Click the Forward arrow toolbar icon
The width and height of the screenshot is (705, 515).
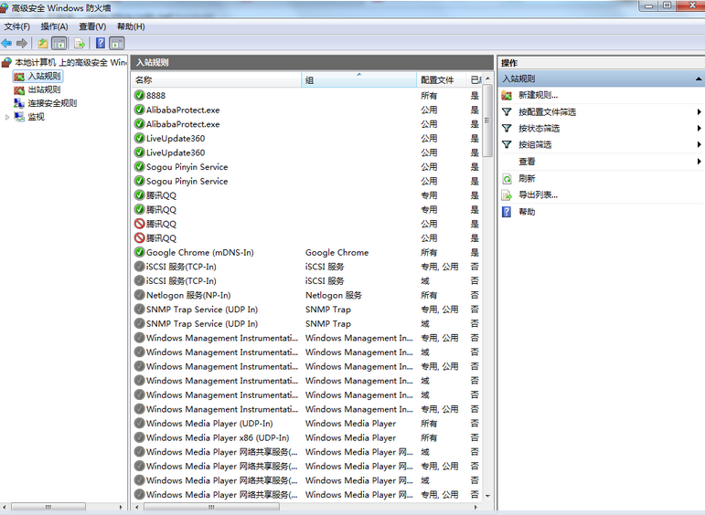(22, 43)
